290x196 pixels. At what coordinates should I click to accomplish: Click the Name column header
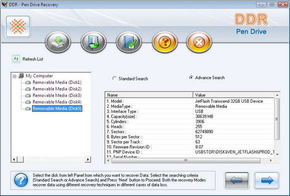[149, 95]
